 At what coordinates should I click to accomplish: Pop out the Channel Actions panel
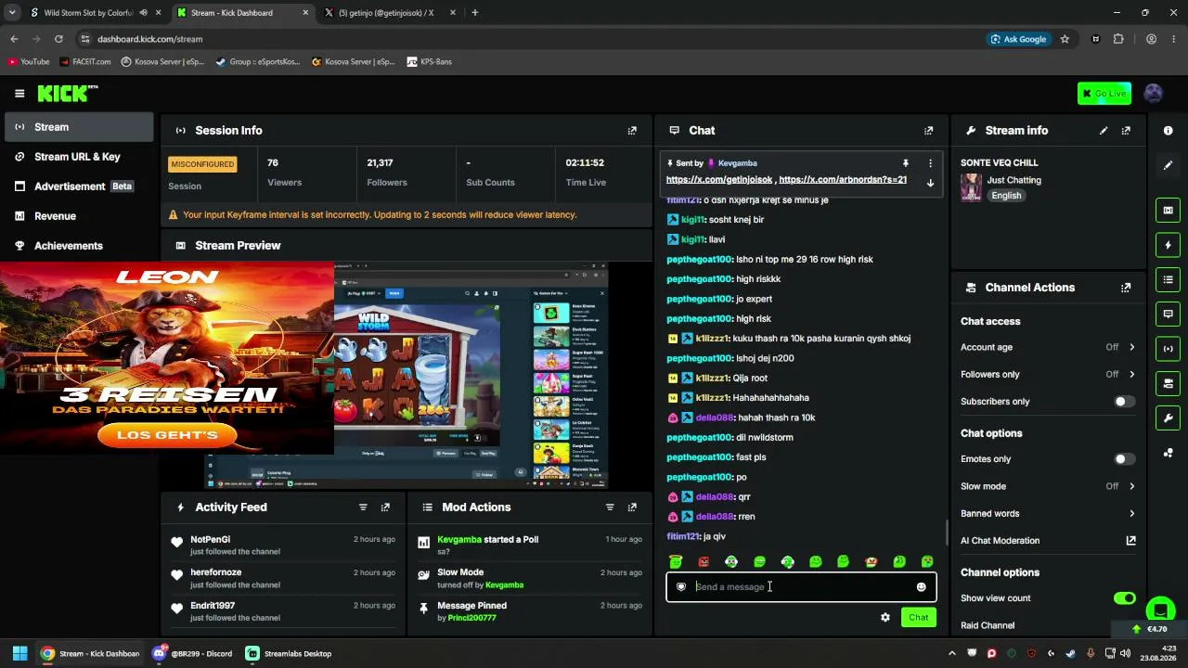pos(1126,288)
